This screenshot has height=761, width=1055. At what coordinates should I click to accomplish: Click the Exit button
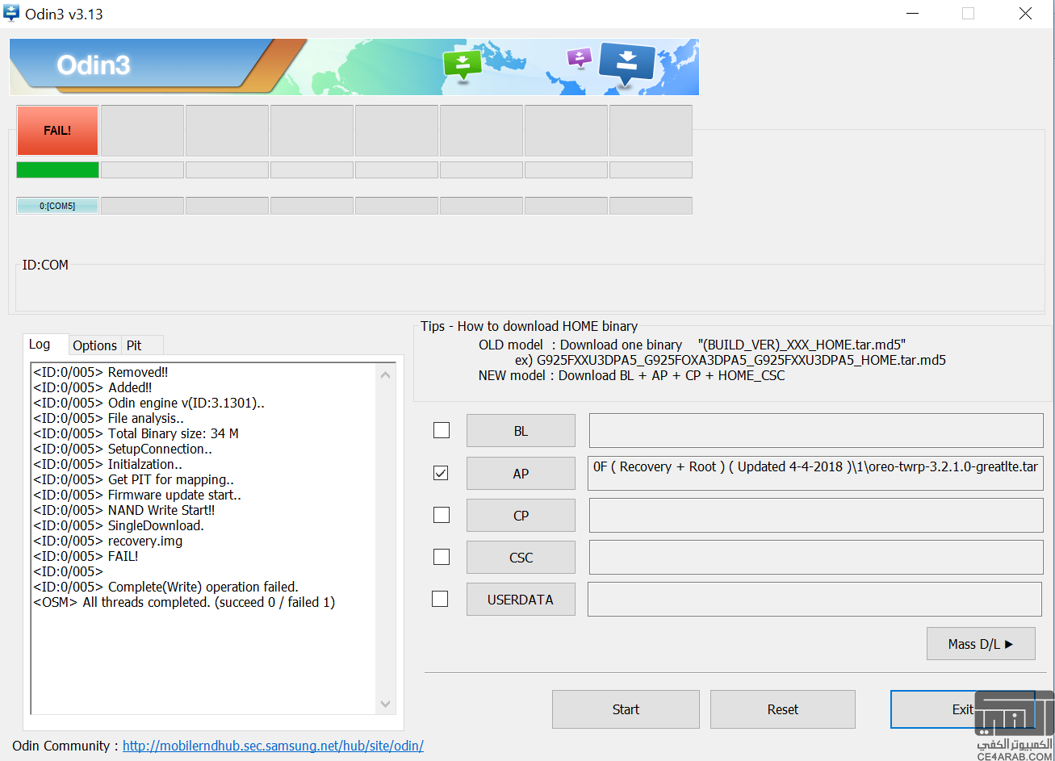tap(962, 709)
